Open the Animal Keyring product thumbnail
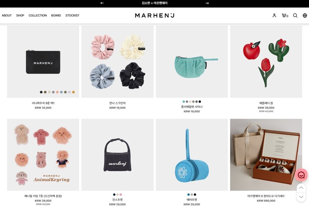The width and height of the screenshot is (309, 206). [x=43, y=155]
